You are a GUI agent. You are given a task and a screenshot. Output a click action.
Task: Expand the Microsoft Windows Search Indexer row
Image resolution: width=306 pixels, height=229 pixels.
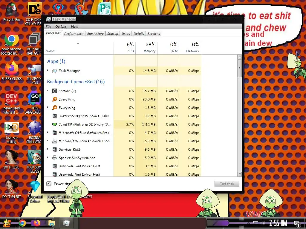(x=48, y=141)
